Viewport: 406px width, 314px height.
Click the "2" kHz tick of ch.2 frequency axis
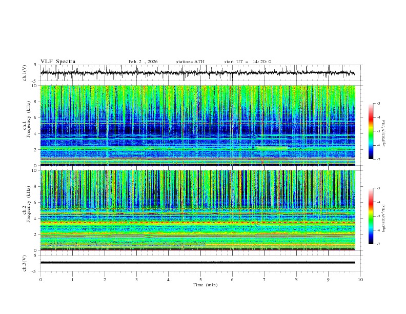tap(36, 234)
